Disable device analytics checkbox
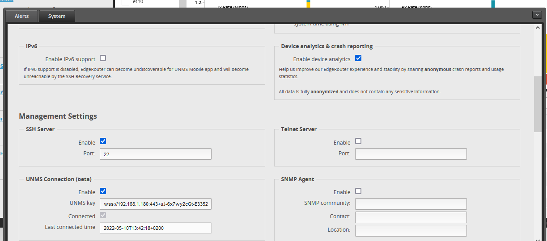 coord(358,58)
